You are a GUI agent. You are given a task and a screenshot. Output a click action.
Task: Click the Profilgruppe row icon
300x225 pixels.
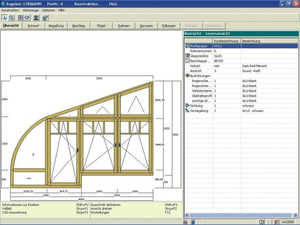coord(187,46)
